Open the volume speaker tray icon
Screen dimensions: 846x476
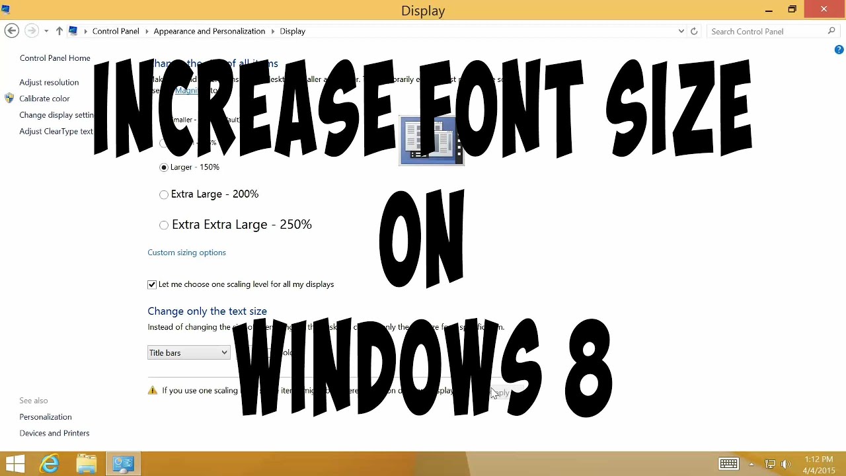pos(786,464)
